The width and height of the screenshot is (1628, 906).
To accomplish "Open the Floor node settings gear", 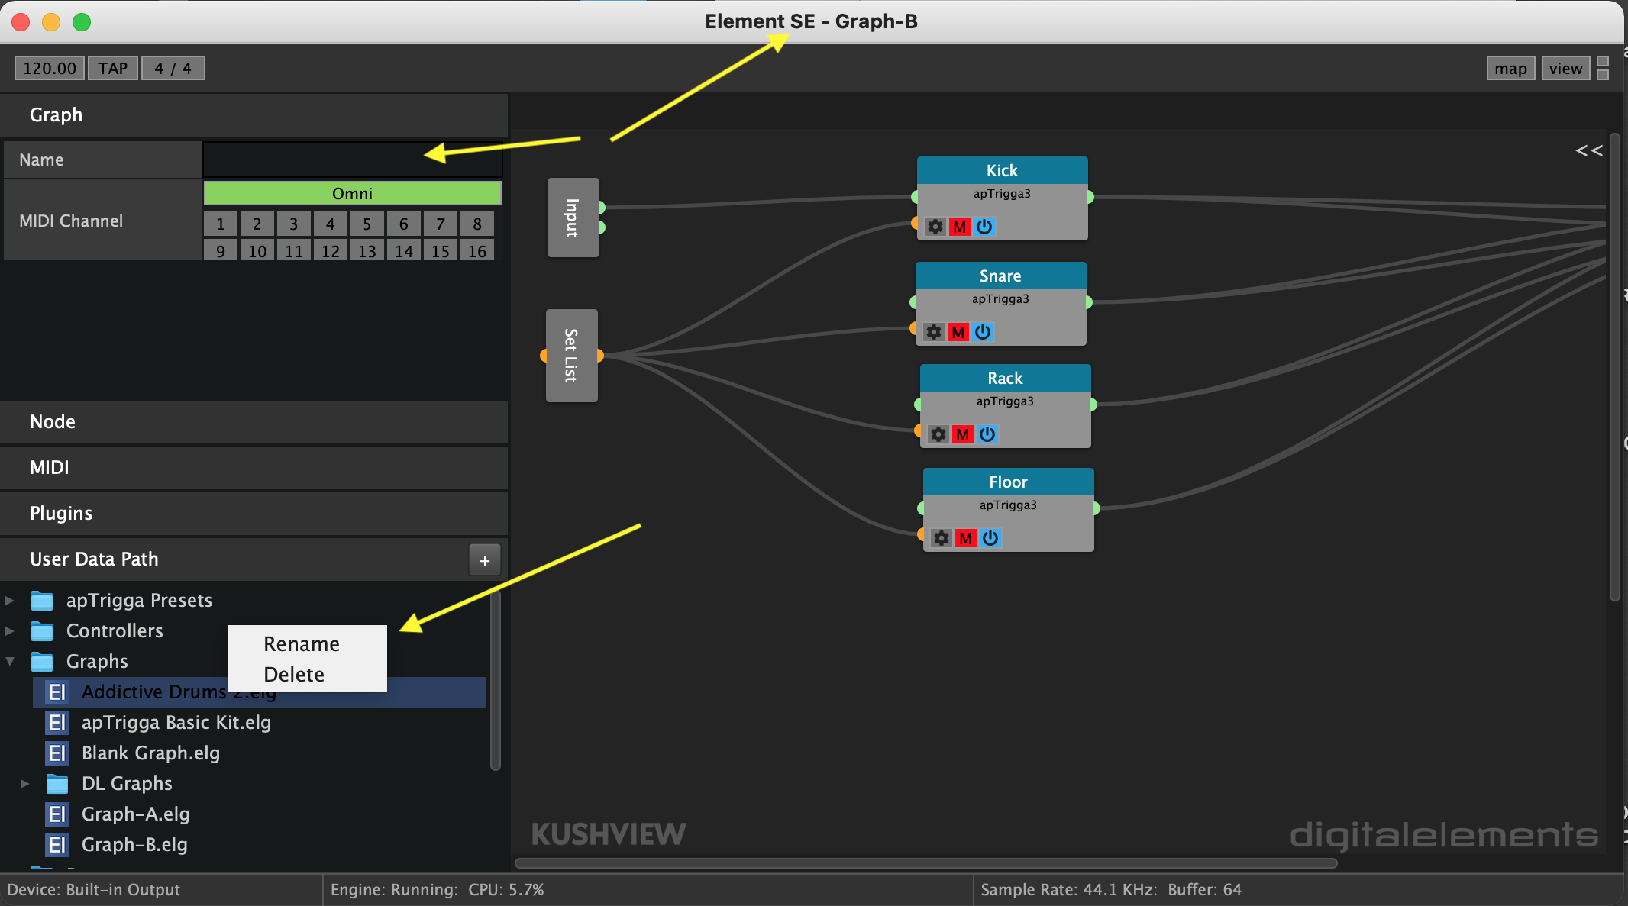I will tap(940, 538).
